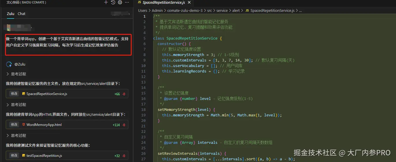Click line number 26 in the gutter

(144, 153)
